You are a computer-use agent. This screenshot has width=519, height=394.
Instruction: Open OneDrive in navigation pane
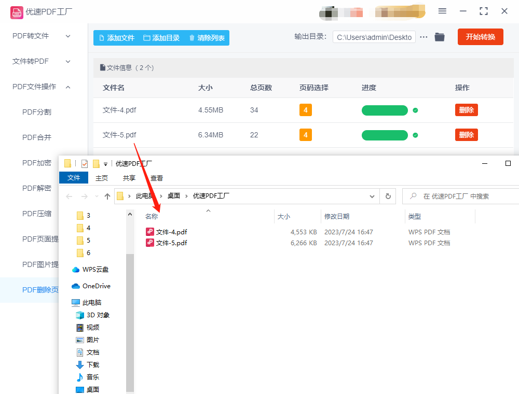point(91,286)
